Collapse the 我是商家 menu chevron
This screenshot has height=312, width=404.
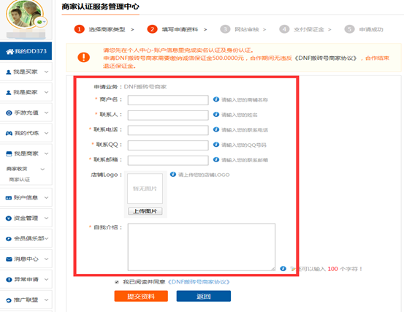pos(46,153)
